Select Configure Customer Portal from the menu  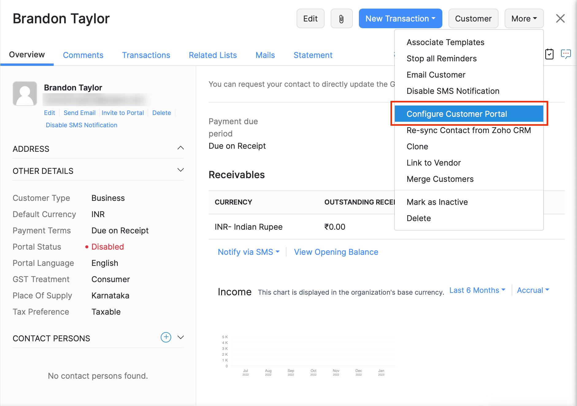click(457, 114)
